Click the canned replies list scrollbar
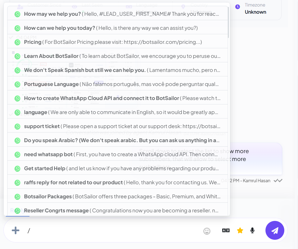 click(x=228, y=22)
